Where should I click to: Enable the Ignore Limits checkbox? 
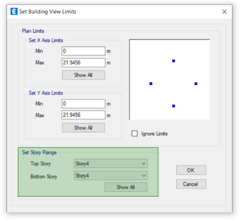click(135, 134)
